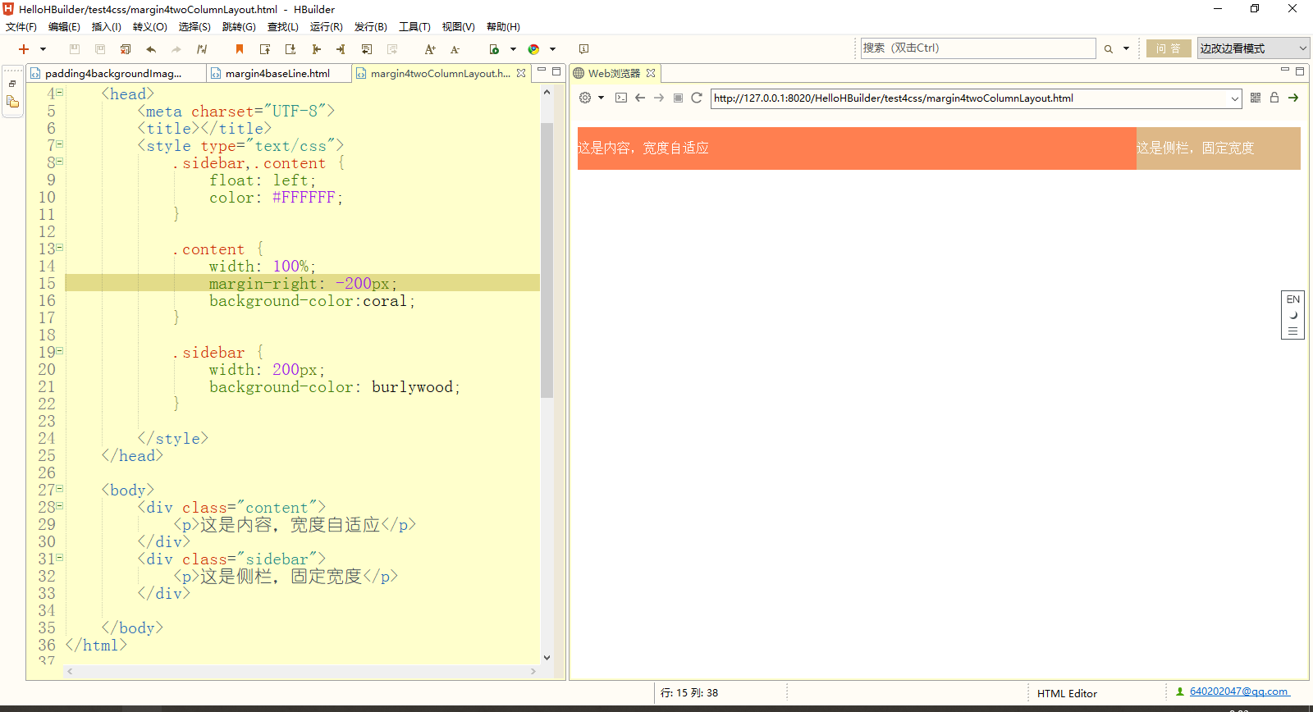Click the Close file icon with red X
Screen dimensions: 1313x712
point(126,49)
